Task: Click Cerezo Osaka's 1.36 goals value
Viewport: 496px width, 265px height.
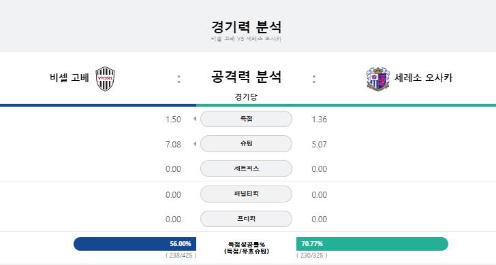Action: pos(319,120)
